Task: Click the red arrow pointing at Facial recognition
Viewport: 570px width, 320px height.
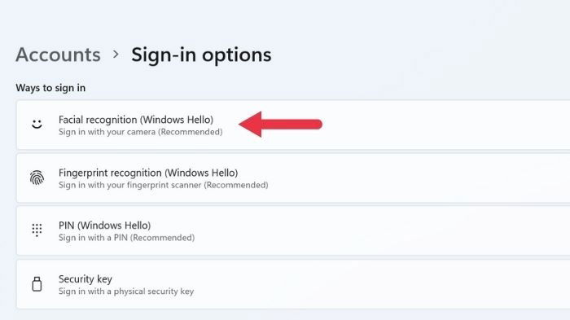Action: [280, 124]
